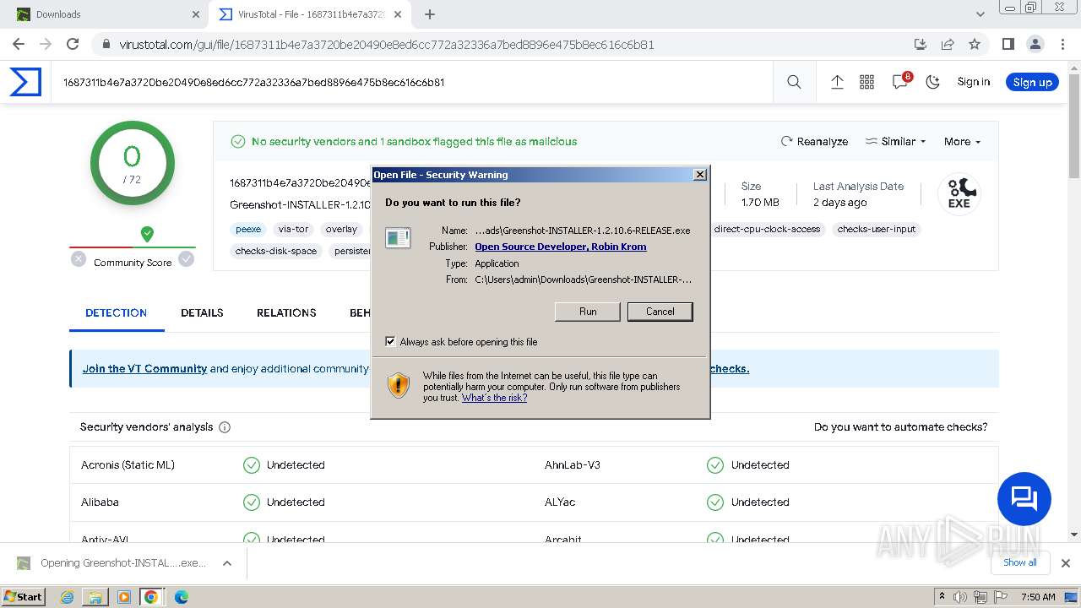Open File Explorer from the taskbar
Image resolution: width=1081 pixels, height=608 pixels.
tap(95, 597)
